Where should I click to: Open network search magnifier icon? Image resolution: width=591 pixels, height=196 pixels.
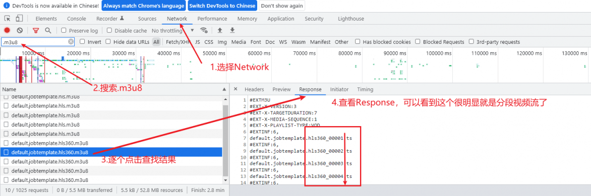48,31
